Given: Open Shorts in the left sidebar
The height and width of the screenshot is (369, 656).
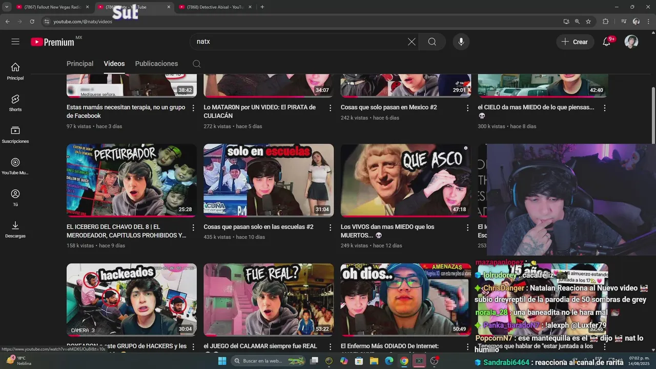Looking at the screenshot, I should [x=15, y=102].
